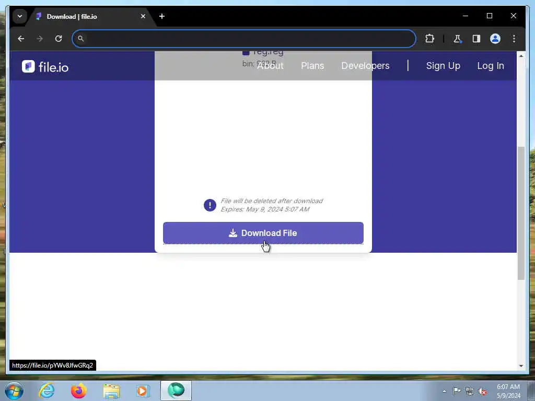
Task: Maximize the browser window
Action: 489,16
